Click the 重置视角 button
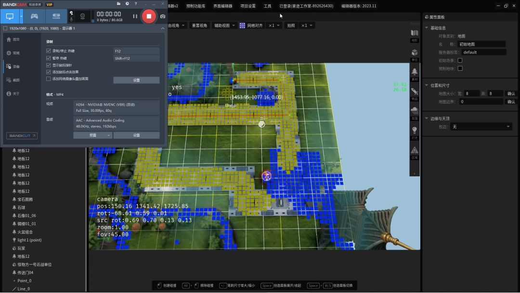Screen dimensions: 520x293 [x=199, y=26]
